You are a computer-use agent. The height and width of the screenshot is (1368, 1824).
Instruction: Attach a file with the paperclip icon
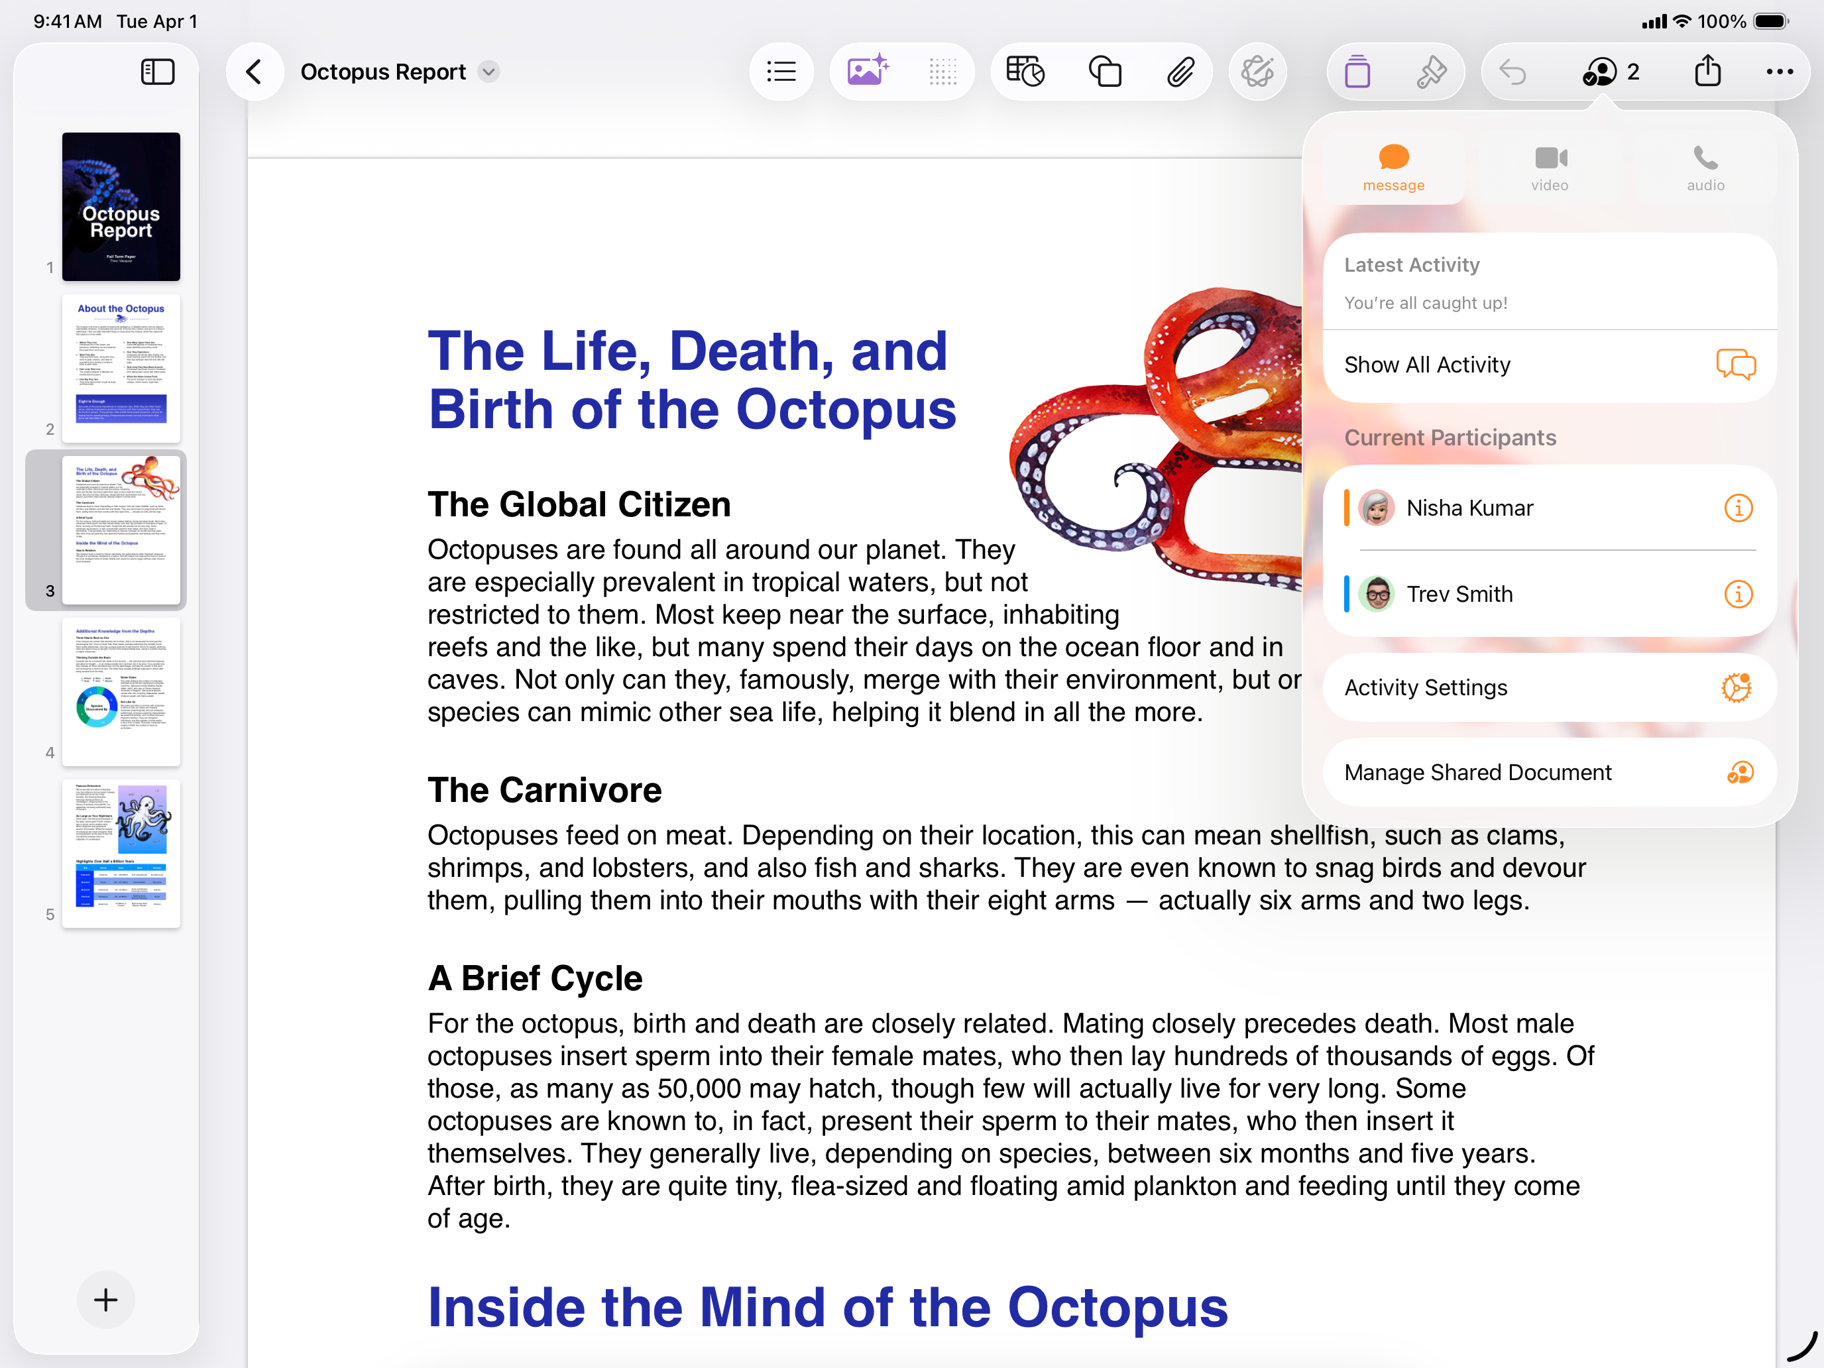(1182, 72)
